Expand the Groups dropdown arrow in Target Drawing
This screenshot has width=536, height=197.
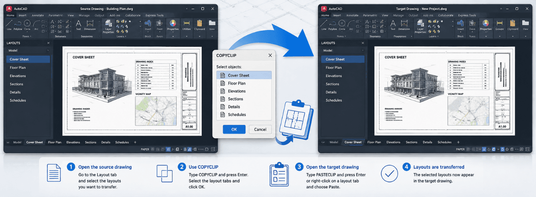499,36
